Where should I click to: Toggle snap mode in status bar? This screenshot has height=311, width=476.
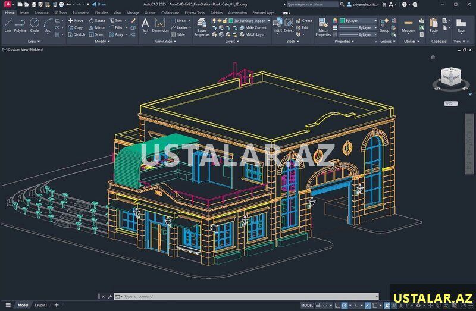click(325, 306)
